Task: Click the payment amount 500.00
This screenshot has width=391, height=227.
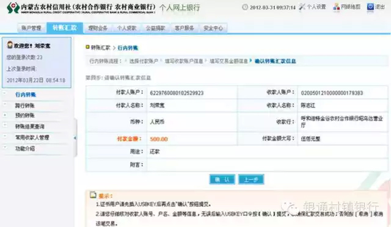Action: (159, 139)
